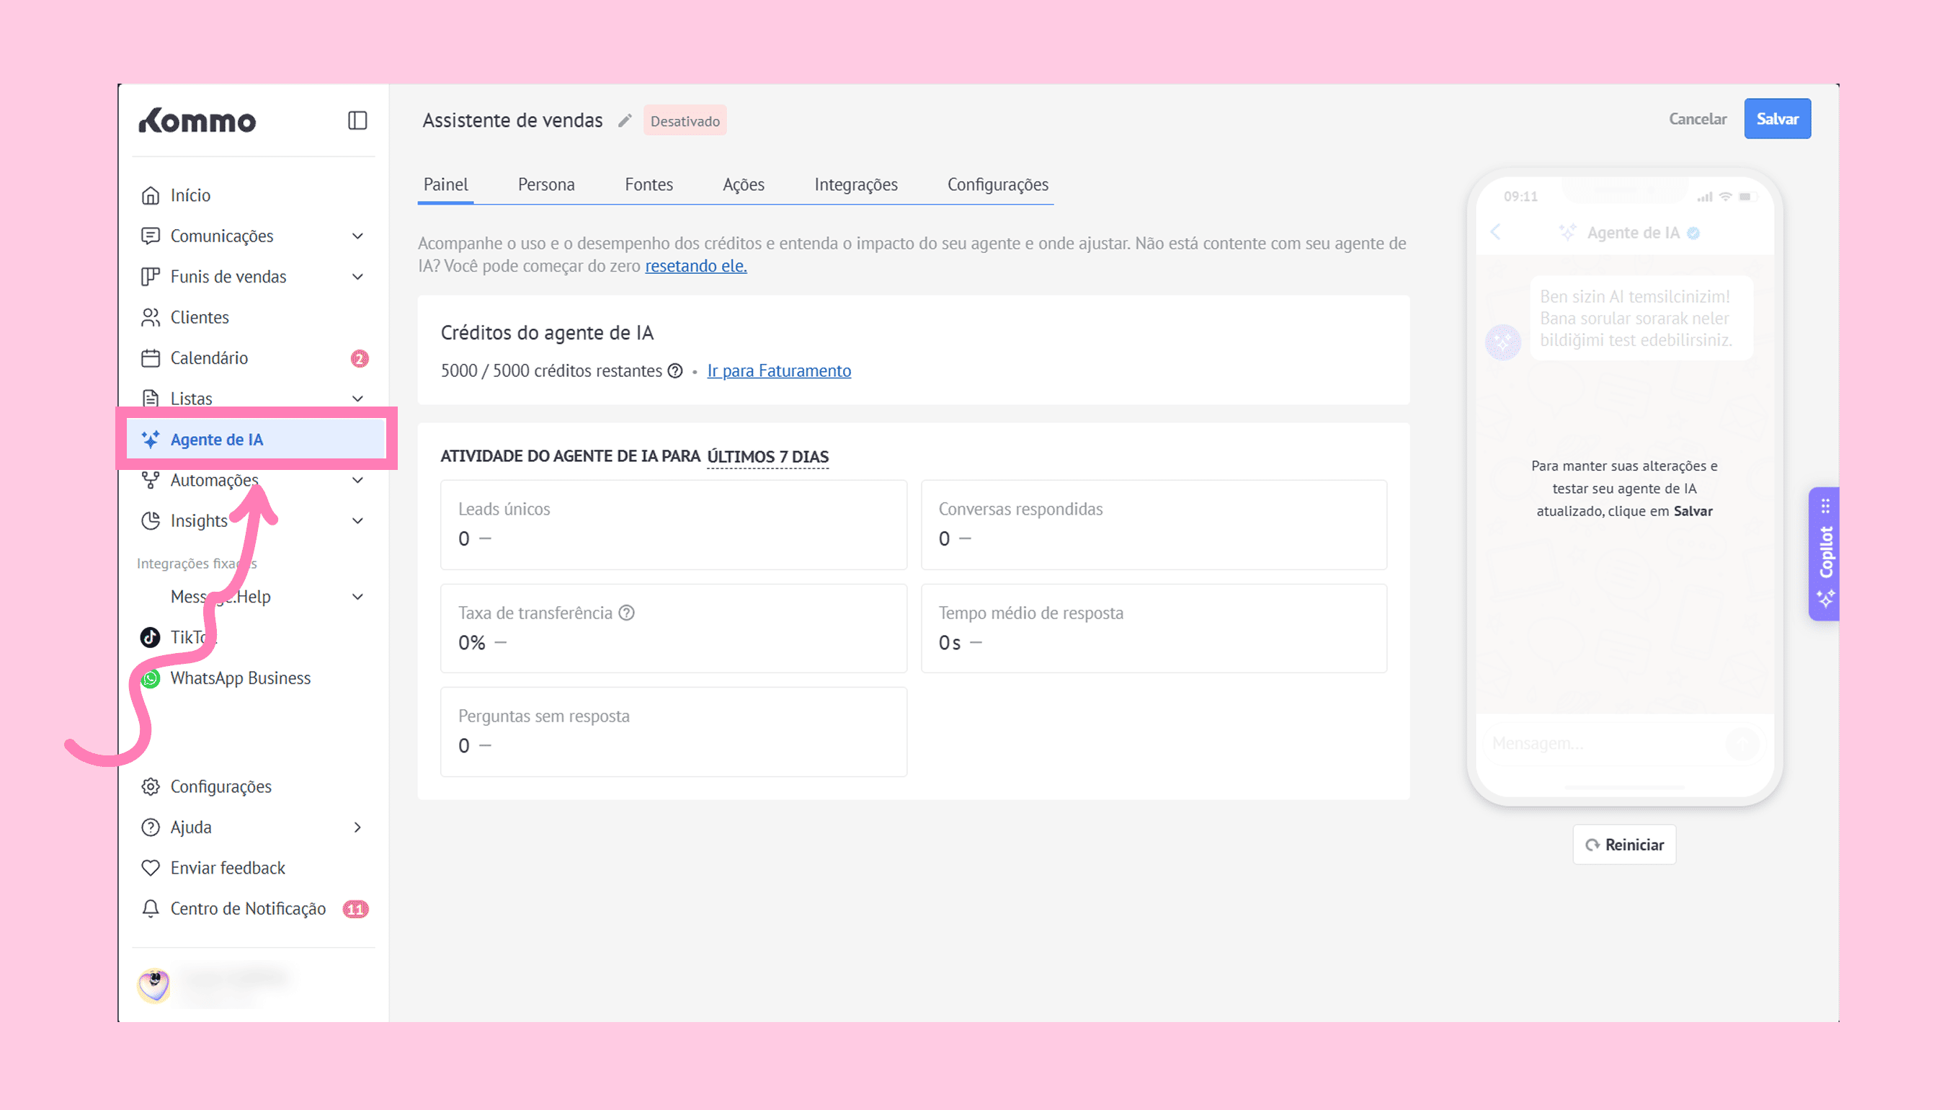1960x1110 pixels.
Task: Follow the Ir para Faturamento link
Action: [x=778, y=371]
